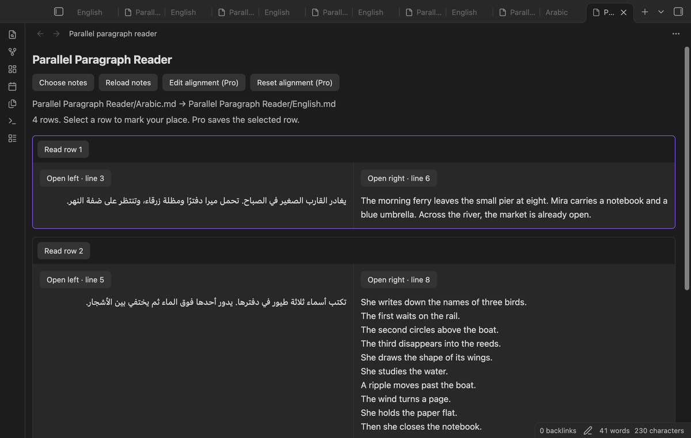
Task: Click the insert template copy icon
Action: point(12,104)
